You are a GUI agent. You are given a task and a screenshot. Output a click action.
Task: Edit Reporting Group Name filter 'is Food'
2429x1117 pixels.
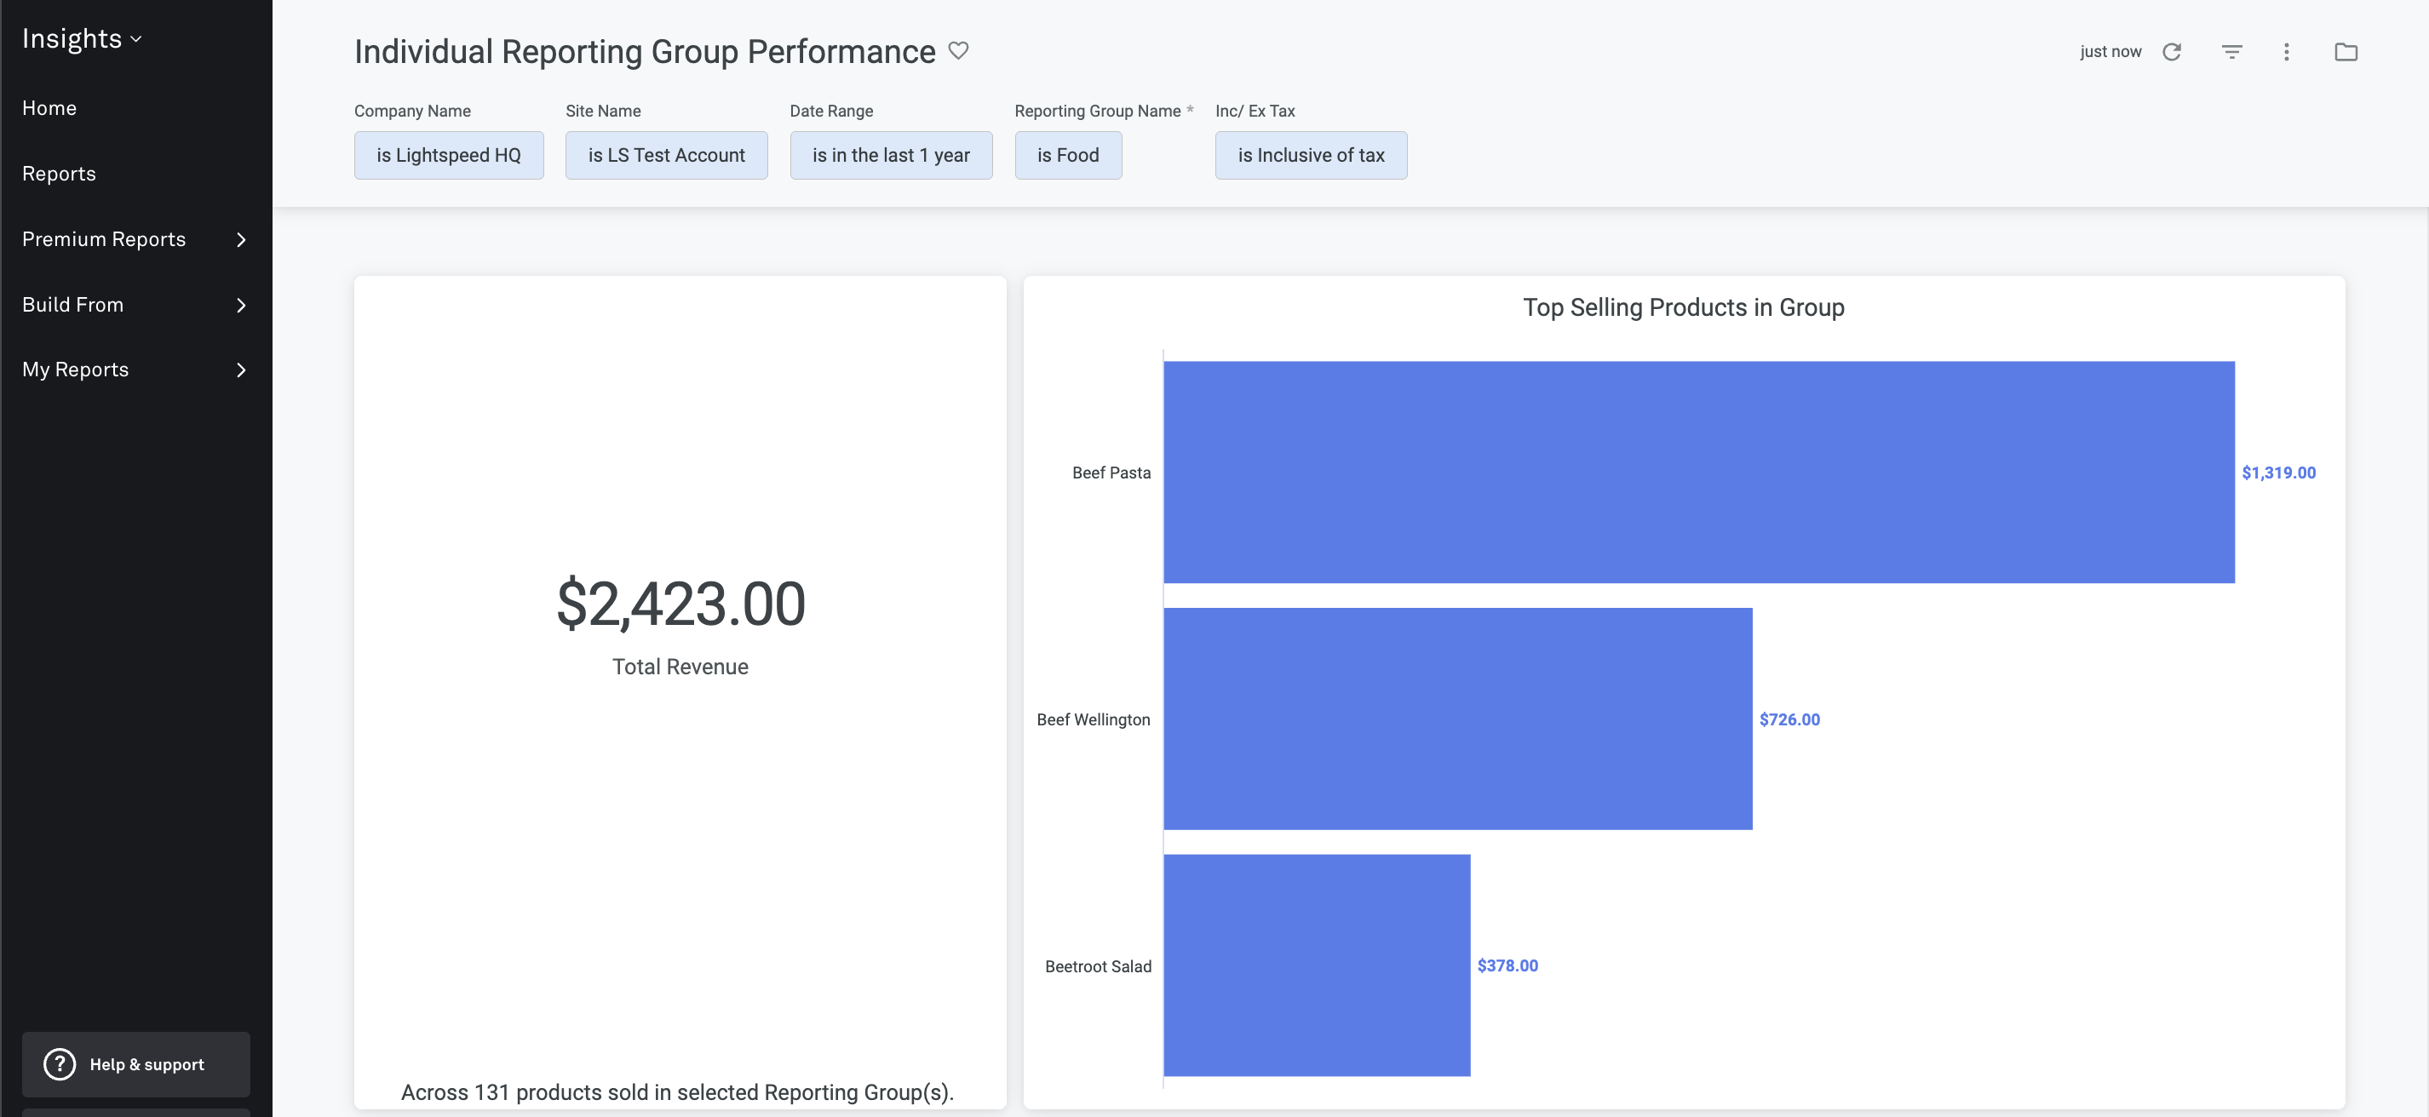click(1068, 156)
